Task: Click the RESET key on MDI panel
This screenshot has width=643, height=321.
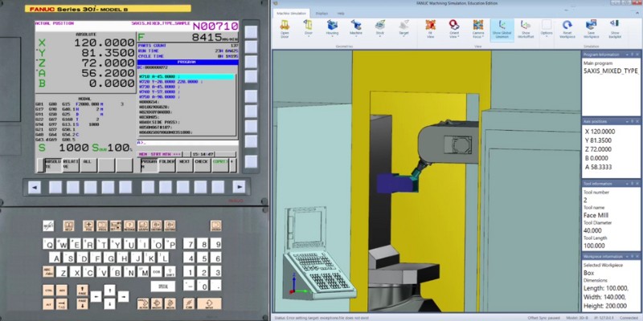Action: point(48,226)
